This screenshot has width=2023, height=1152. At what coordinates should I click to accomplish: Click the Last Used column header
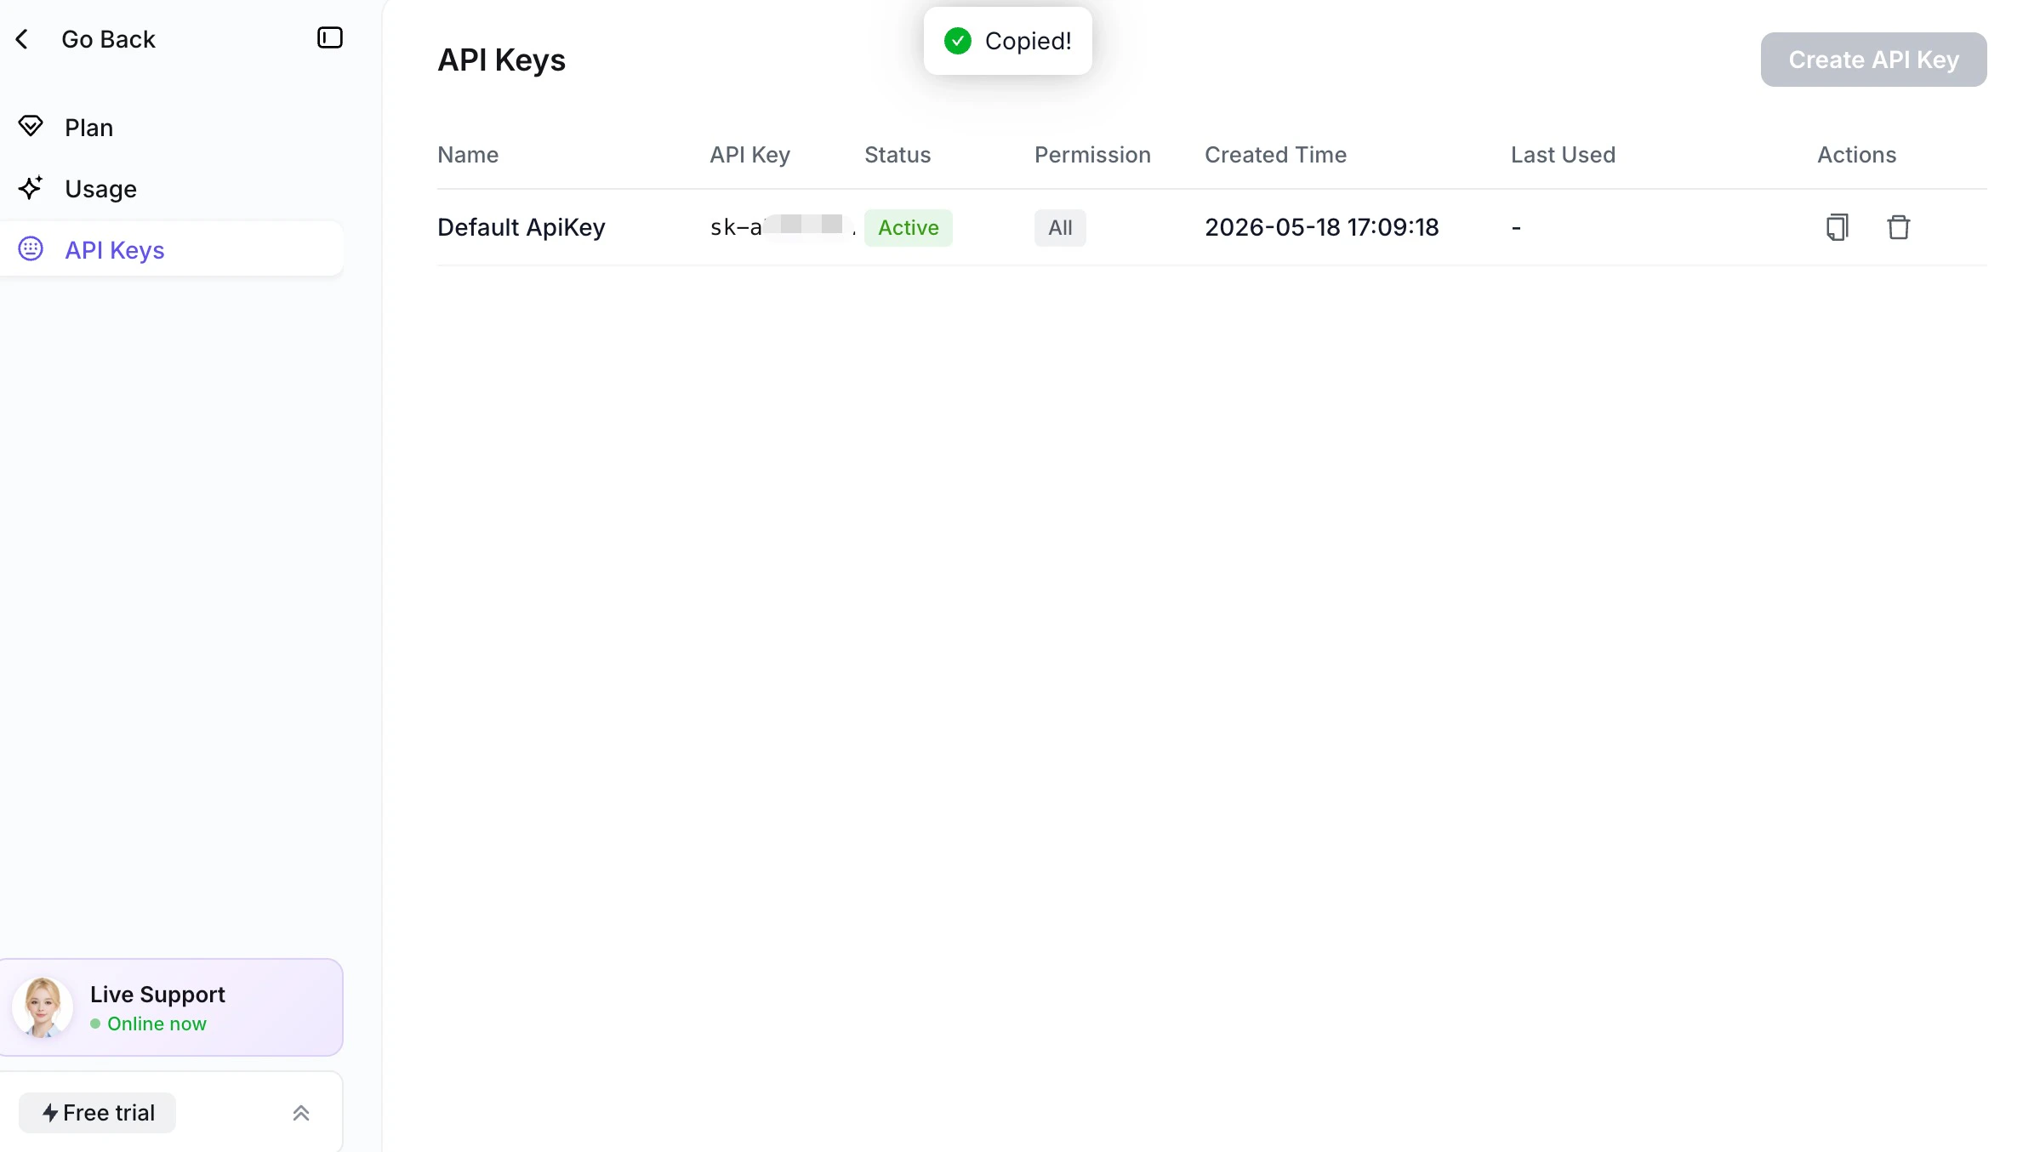pos(1563,155)
